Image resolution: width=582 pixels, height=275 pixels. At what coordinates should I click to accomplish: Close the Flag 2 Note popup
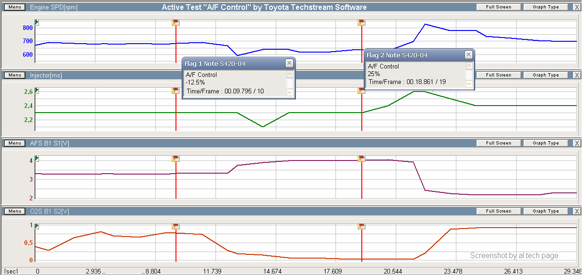pos(468,55)
